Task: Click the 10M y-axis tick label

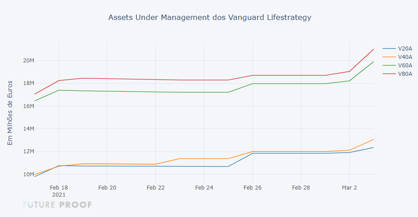Action: [x=28, y=174]
